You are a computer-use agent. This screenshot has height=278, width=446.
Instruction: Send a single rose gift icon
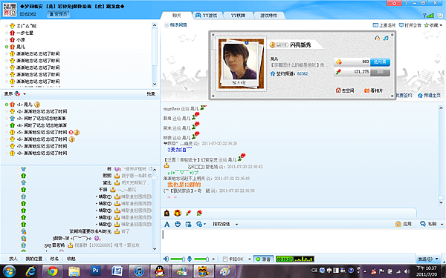pyautogui.click(x=188, y=213)
